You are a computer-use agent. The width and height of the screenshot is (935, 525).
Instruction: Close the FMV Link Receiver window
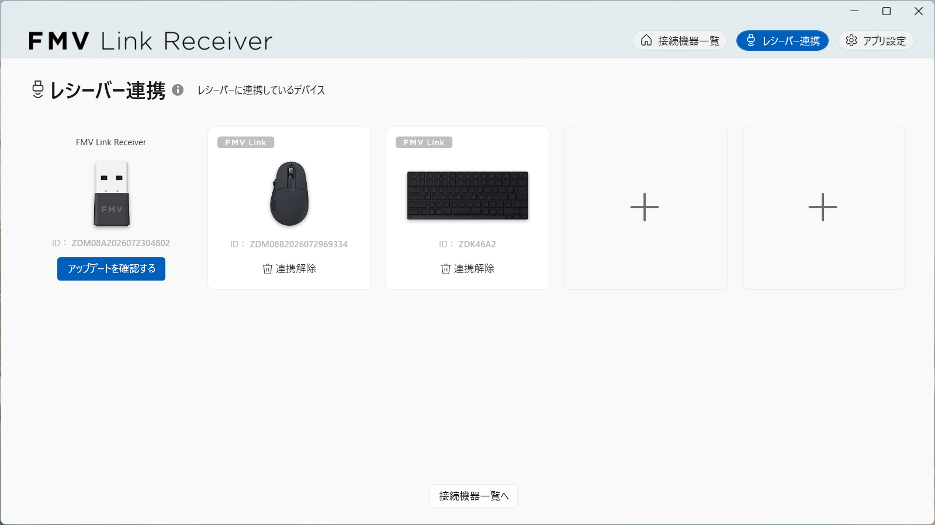[919, 11]
